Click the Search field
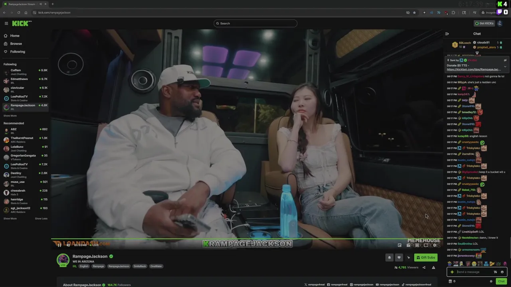Viewport: 511px width, 287px height. pyautogui.click(x=255, y=24)
